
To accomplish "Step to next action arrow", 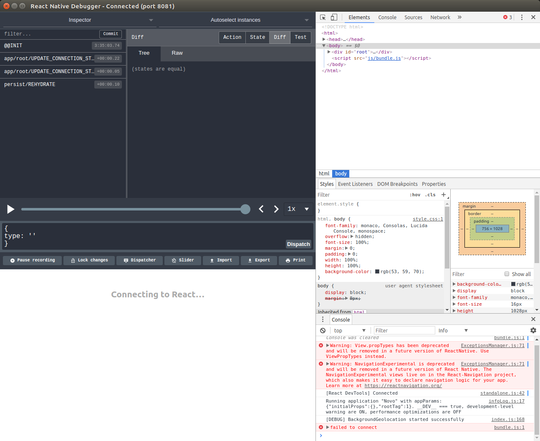I will click(276, 209).
